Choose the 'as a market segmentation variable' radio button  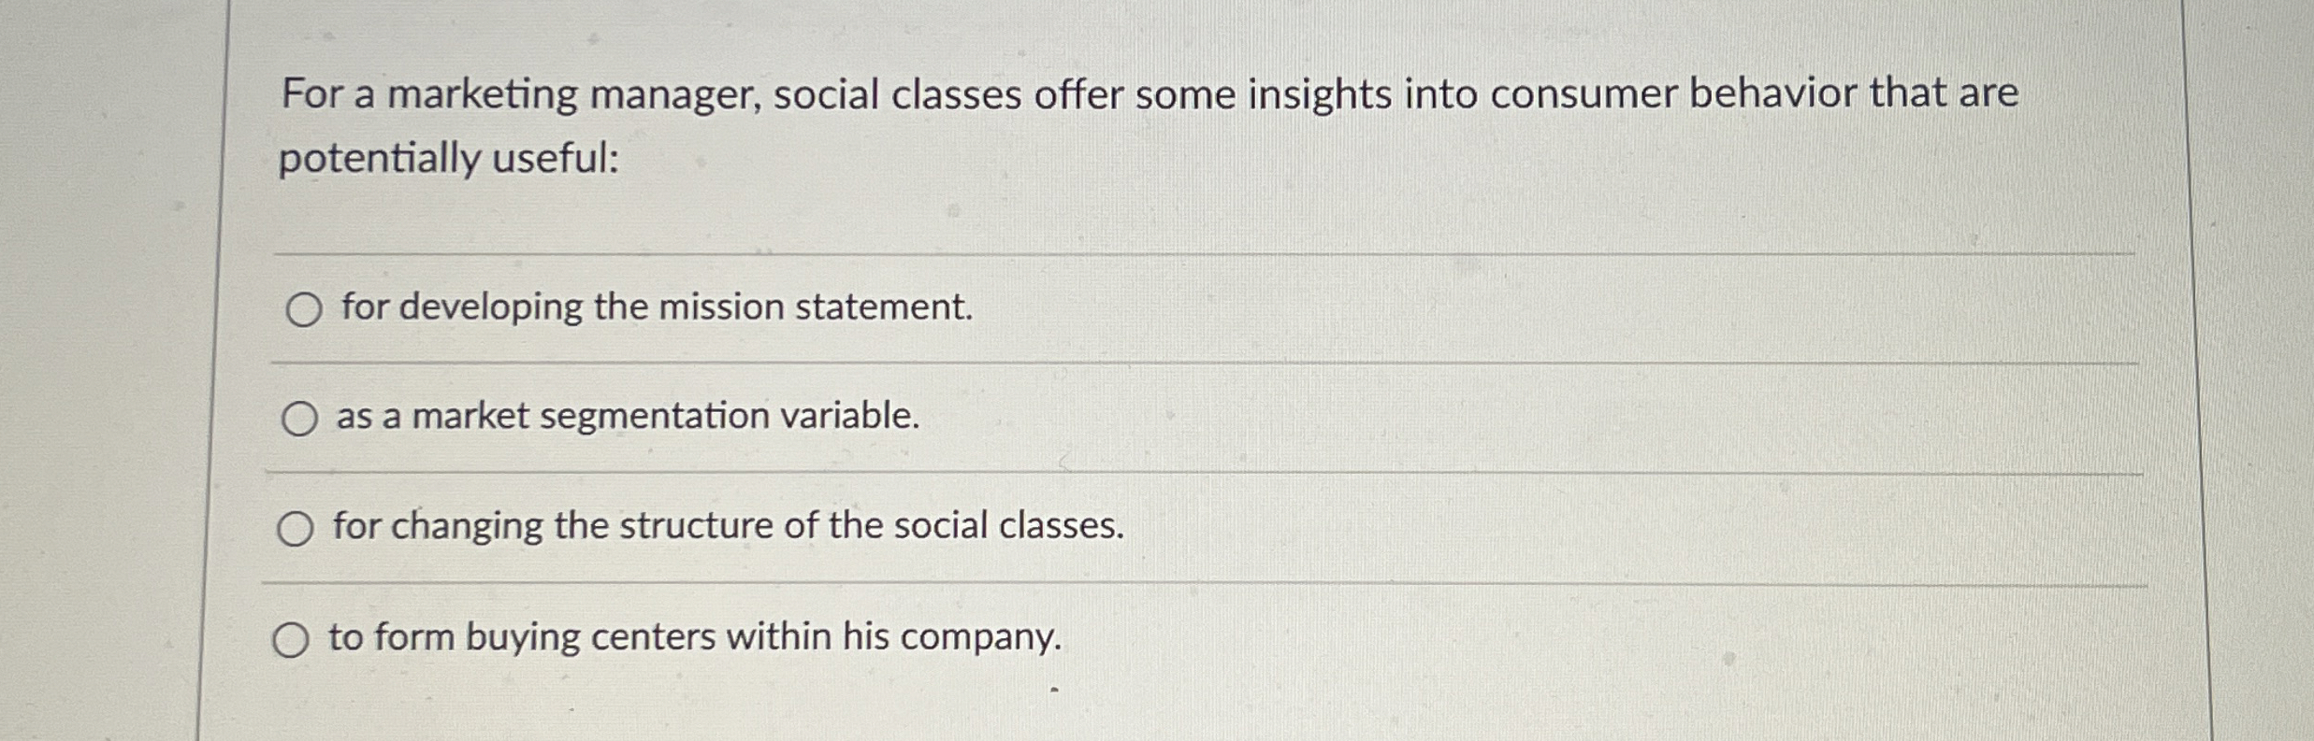(x=299, y=419)
